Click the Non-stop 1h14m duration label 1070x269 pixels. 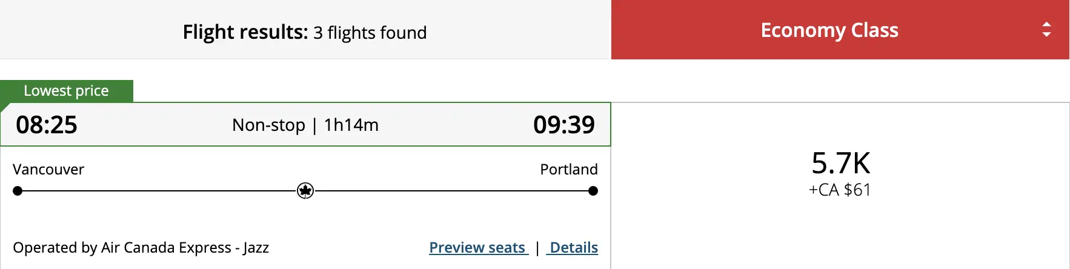click(x=305, y=125)
